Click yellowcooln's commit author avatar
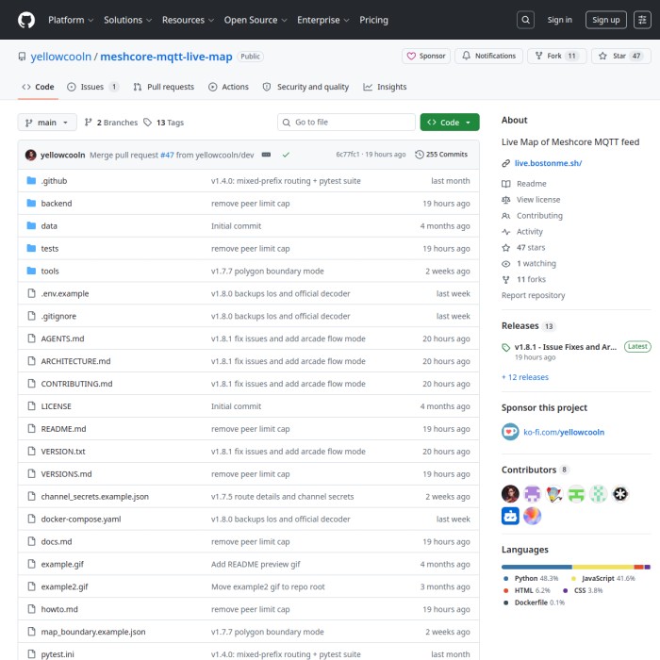The image size is (660, 660). pyautogui.click(x=31, y=155)
